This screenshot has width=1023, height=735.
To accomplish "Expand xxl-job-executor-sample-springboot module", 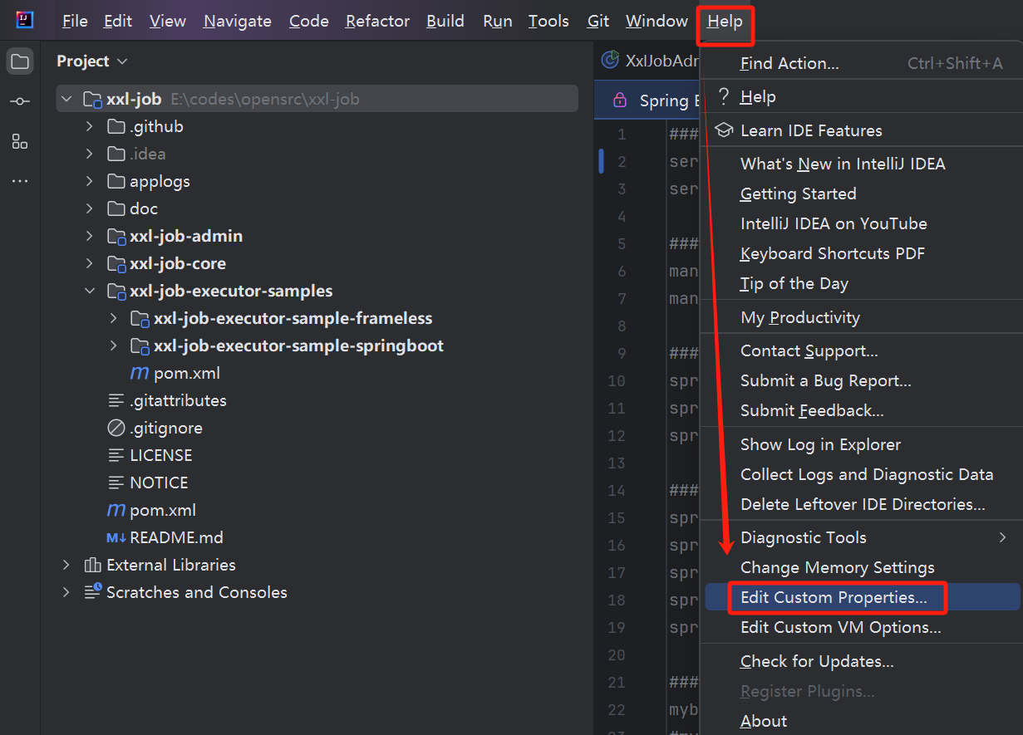I will point(114,345).
